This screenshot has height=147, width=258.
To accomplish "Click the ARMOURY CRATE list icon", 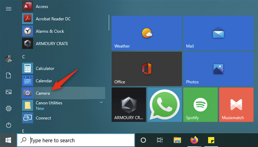I will (27, 43).
